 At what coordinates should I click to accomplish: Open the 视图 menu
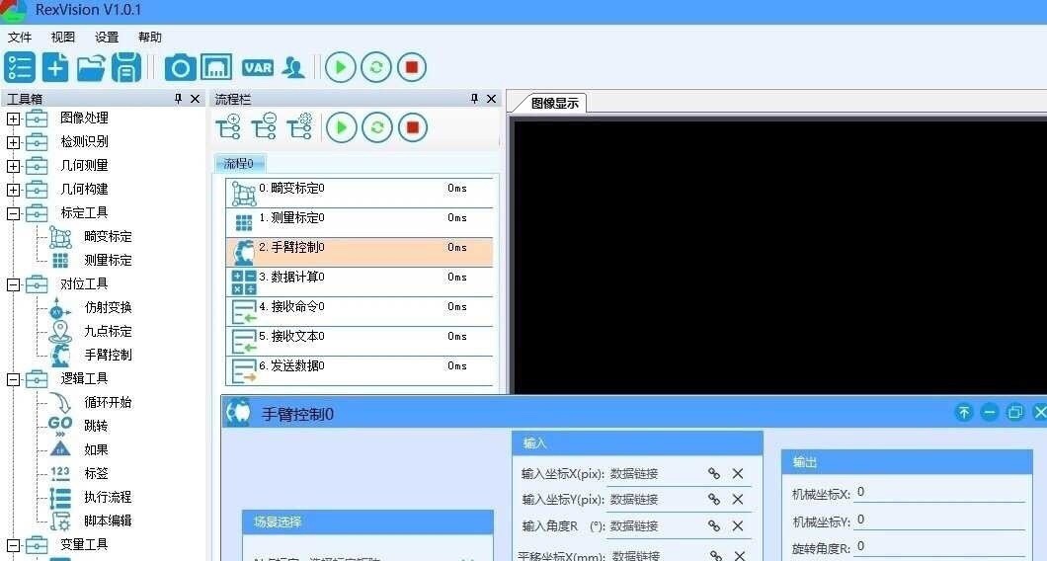pos(63,38)
